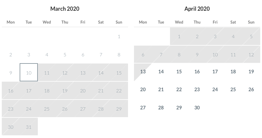Choose April 16, 2020 date
262x138 pixels.
[x=197, y=72]
